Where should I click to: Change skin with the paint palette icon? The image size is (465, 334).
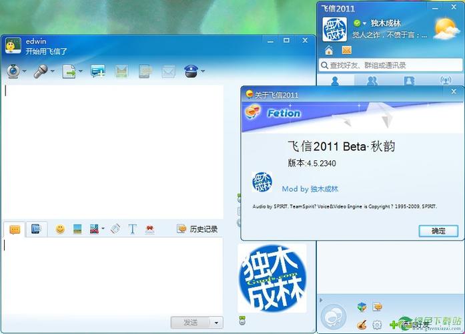[x=362, y=325]
